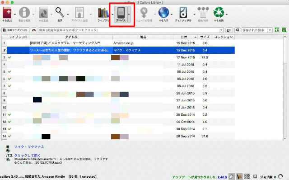The image size is (289, 180).
Task: Click the クリックして開く path link
Action: [27, 155]
